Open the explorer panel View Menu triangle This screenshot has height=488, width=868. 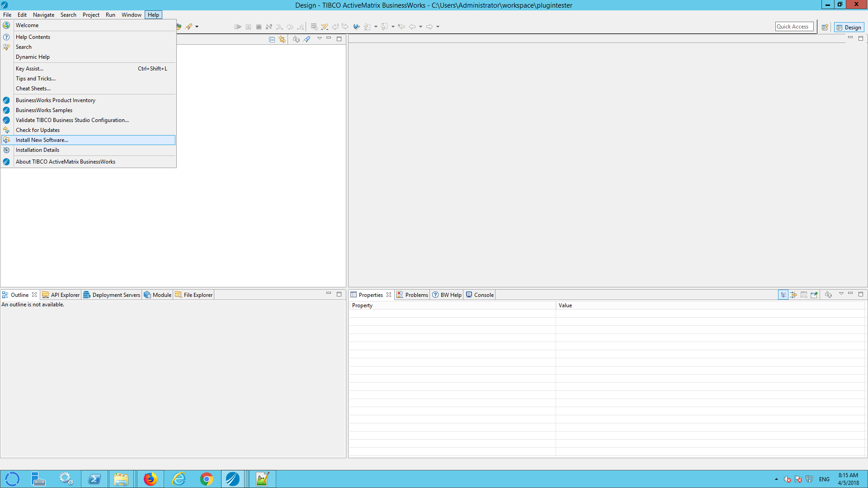pyautogui.click(x=320, y=38)
